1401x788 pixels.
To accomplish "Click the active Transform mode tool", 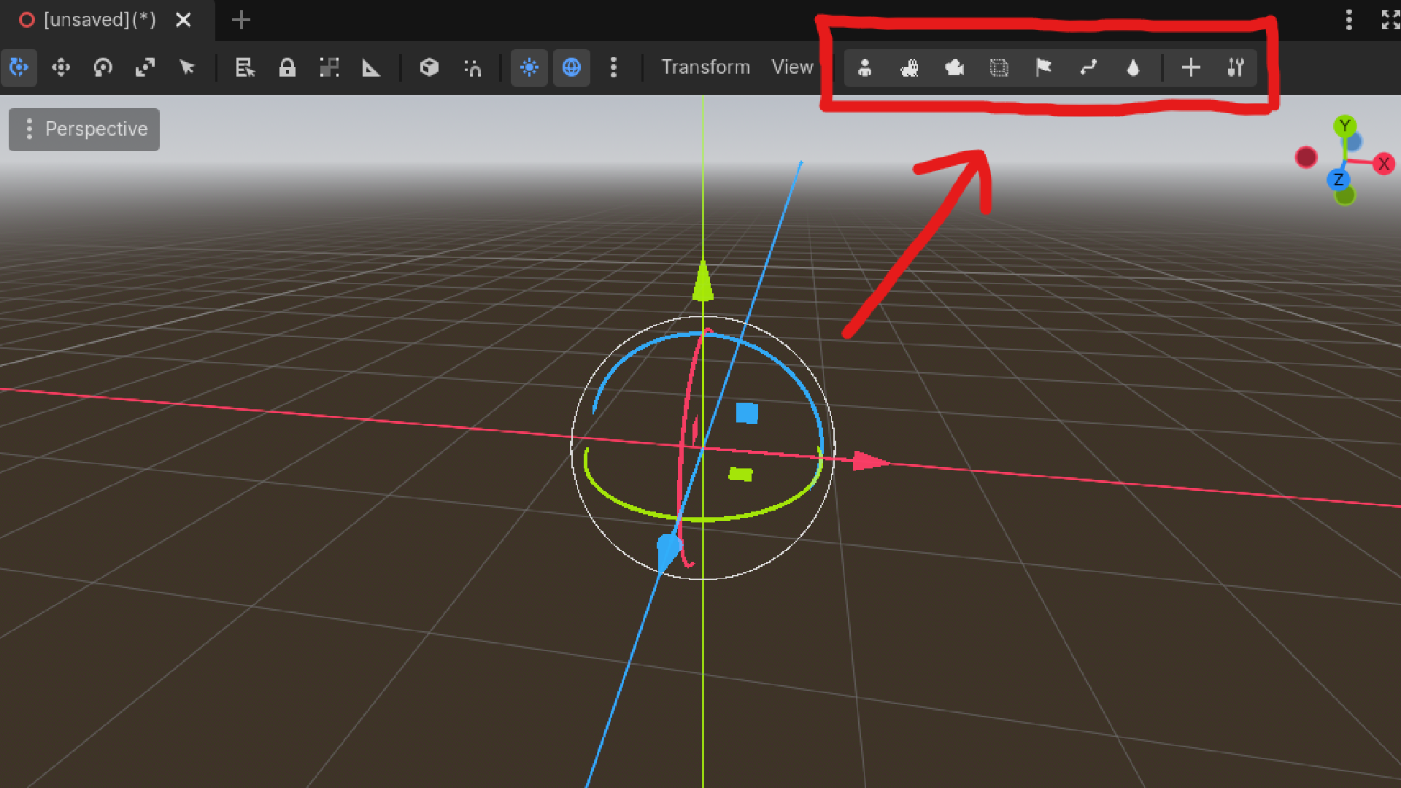I will (x=19, y=68).
